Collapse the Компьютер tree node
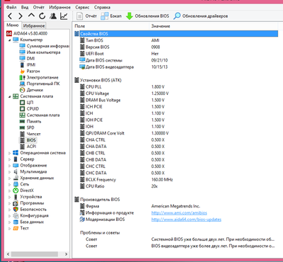This screenshot has height=262, width=283. coord(9,40)
